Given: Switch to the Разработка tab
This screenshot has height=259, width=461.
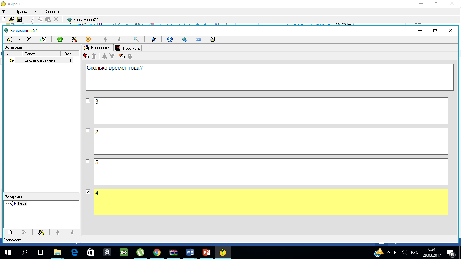Looking at the screenshot, I should [98, 48].
